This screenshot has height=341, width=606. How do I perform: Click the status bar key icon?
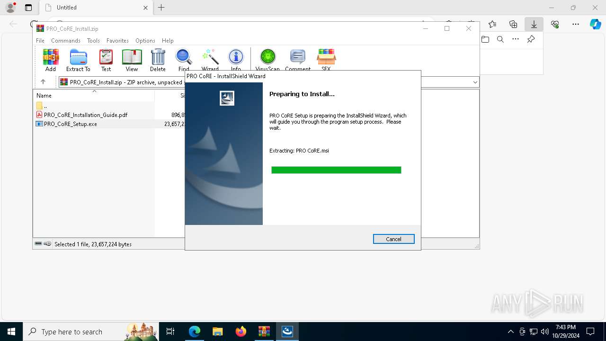[47, 244]
